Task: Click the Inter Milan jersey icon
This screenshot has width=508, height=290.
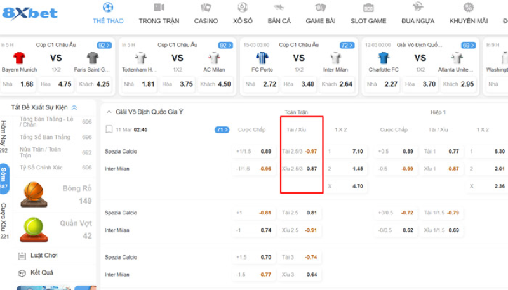Action: [335, 58]
